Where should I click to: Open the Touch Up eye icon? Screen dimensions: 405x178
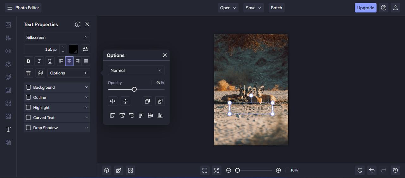pyautogui.click(x=8, y=51)
